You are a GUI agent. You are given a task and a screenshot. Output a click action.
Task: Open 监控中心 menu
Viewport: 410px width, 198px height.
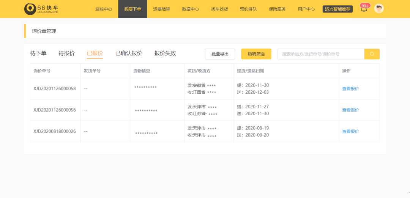click(x=104, y=9)
